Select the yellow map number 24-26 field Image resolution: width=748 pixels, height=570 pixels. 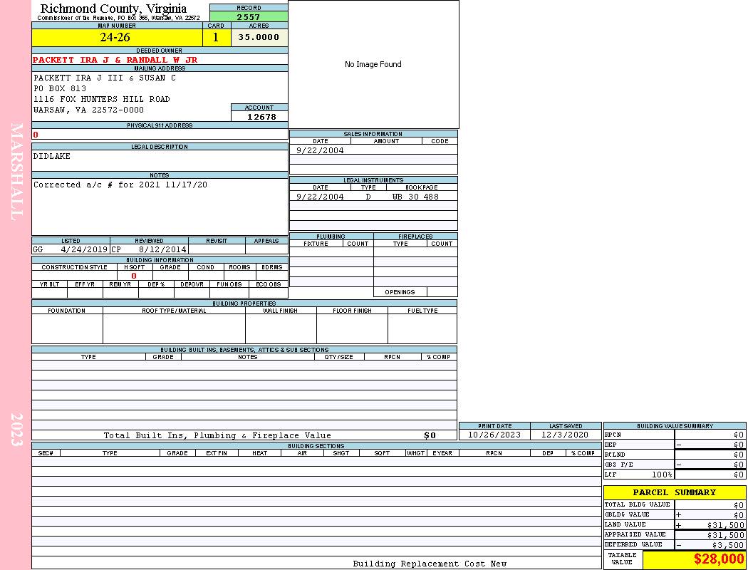tap(117, 38)
